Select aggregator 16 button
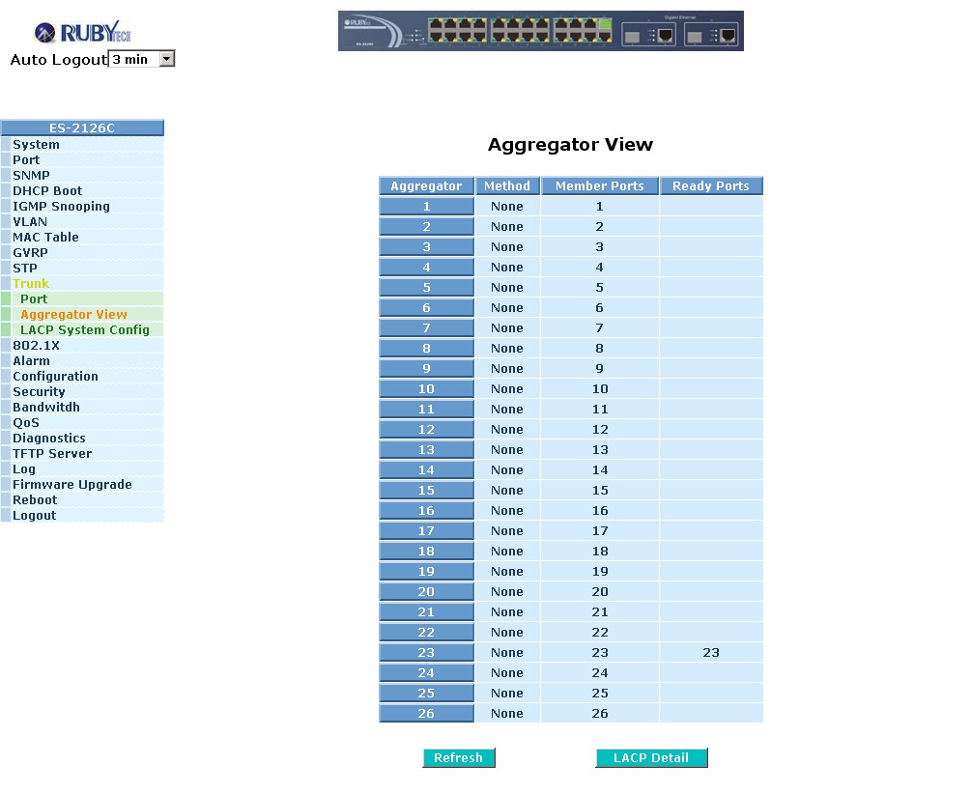971x794 pixels. point(426,511)
